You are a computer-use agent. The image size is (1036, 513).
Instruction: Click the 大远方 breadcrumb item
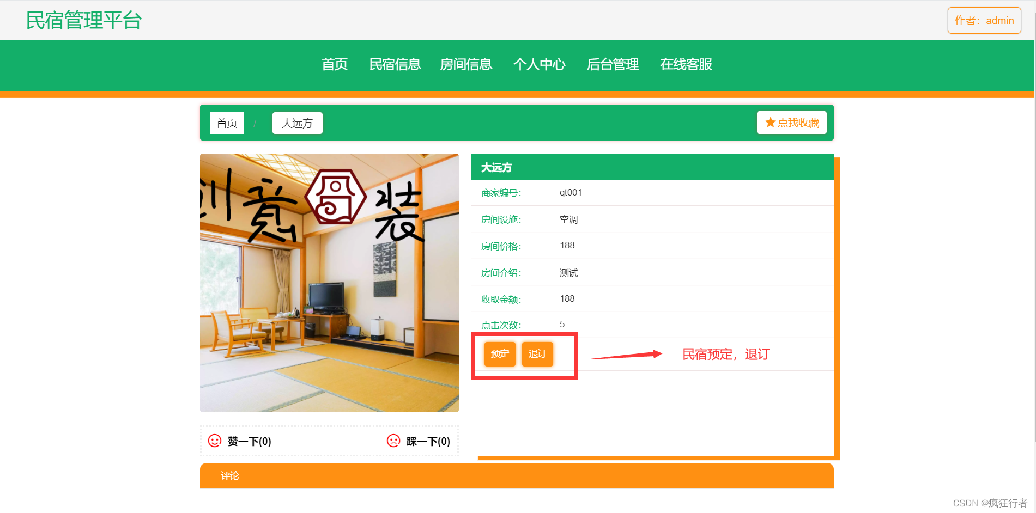[x=297, y=123]
